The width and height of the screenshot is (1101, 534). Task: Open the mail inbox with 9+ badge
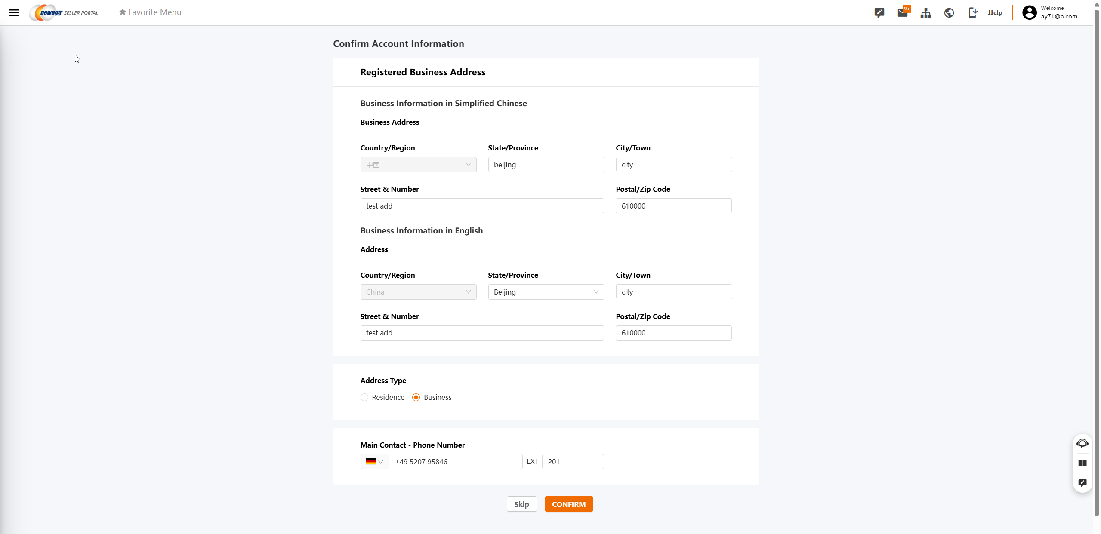[x=903, y=12]
